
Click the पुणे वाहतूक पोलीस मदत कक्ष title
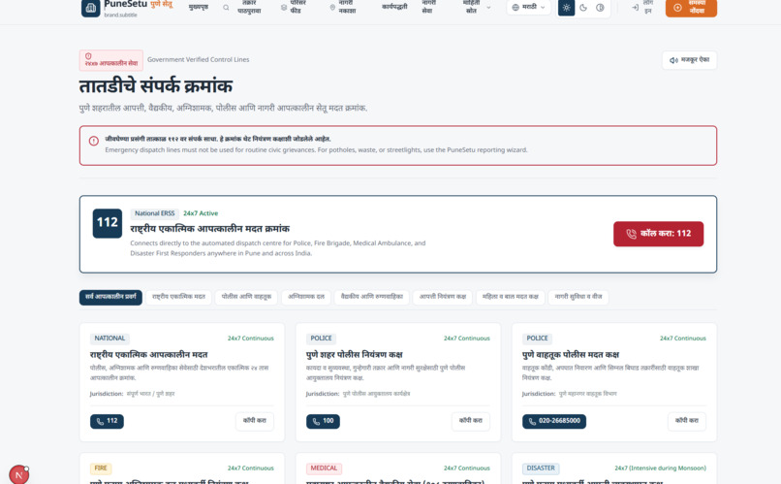[x=571, y=355]
